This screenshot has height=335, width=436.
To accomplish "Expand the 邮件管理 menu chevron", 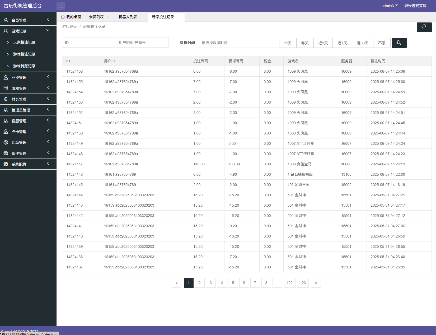I will click(x=48, y=152).
